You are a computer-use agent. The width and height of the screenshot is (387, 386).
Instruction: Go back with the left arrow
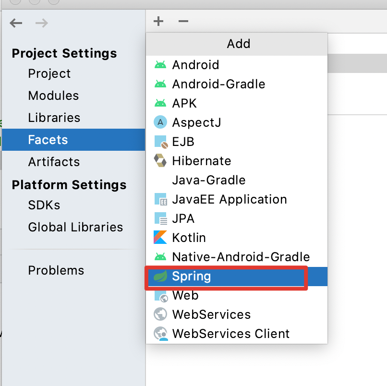coord(16,23)
